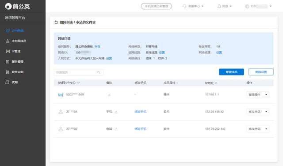
Task: Click the user icon for 27****02
Action: pos(61,129)
